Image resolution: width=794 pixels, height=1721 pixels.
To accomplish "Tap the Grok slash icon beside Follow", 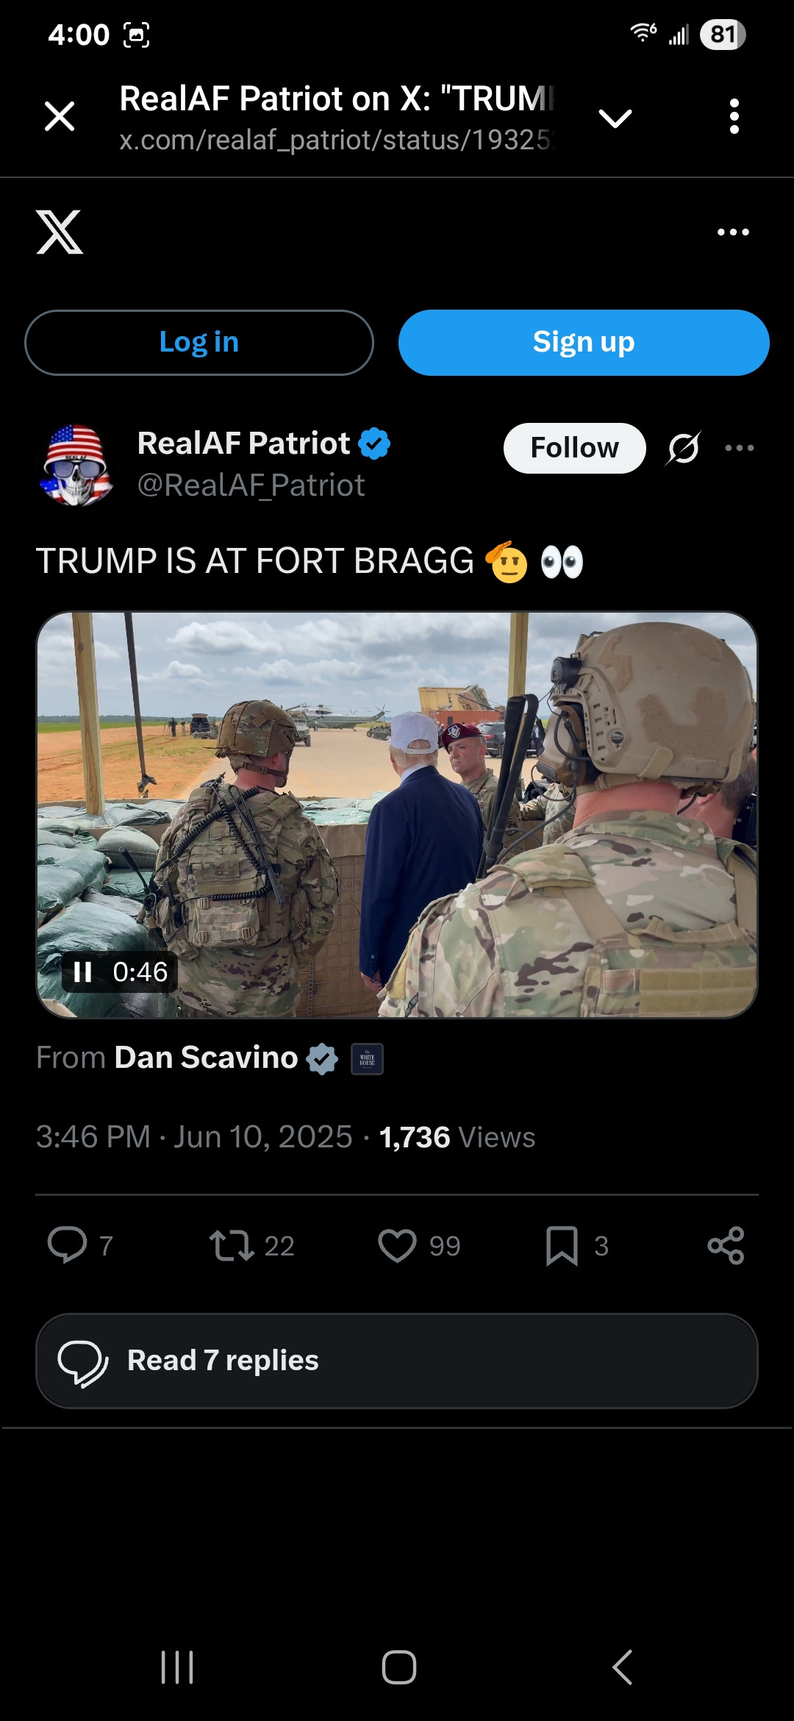I will 684,448.
